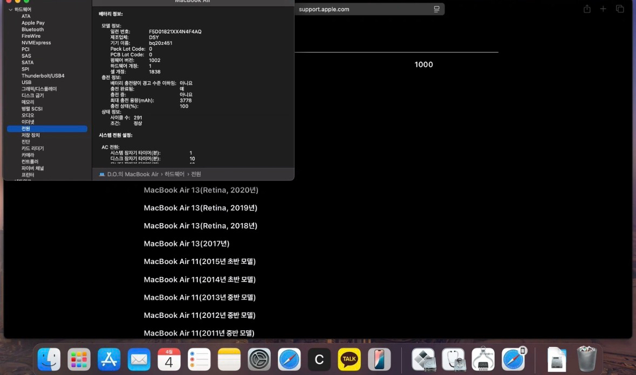636x375 pixels.
Task: Open Disk Utility from the dock
Action: pyautogui.click(x=453, y=359)
